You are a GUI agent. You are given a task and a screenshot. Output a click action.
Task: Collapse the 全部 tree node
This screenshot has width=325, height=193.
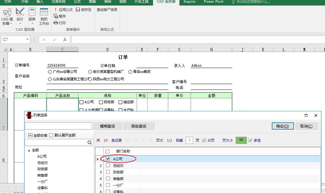(x=29, y=150)
